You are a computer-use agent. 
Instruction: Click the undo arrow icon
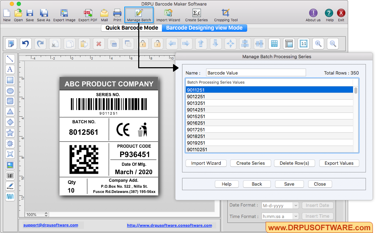25,44
